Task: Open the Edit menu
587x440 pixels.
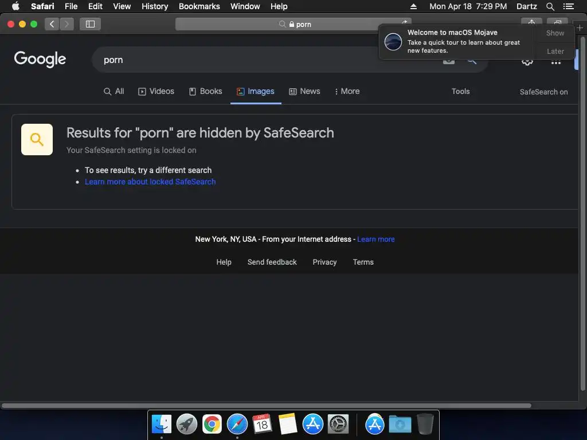Action: [x=95, y=6]
